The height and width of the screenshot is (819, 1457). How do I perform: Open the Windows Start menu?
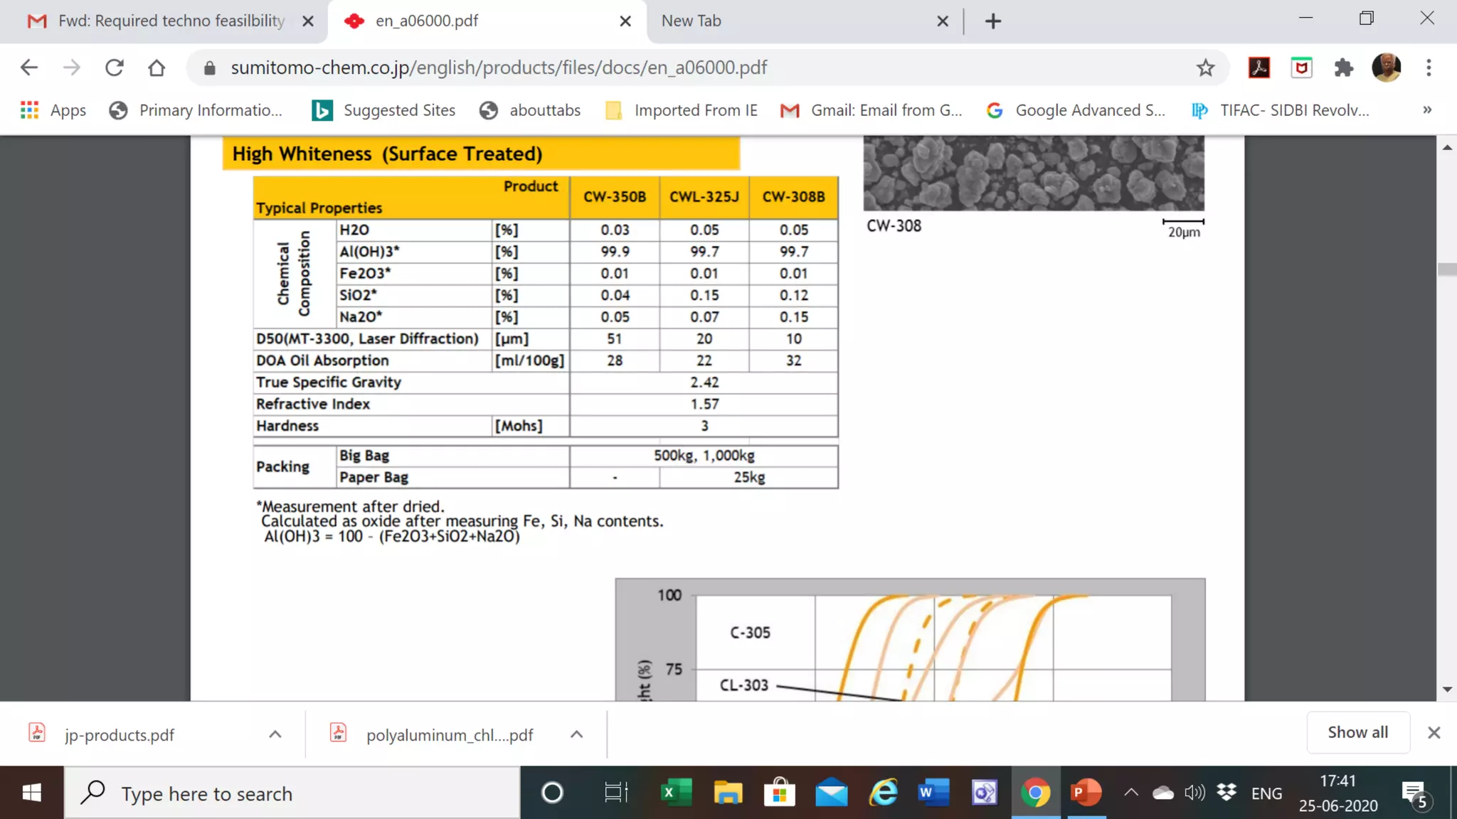pyautogui.click(x=31, y=792)
